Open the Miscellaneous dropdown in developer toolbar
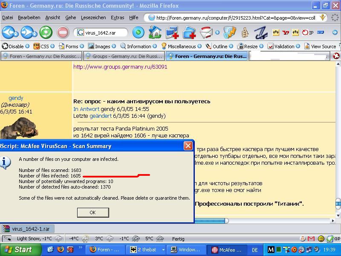Screen dimensions: 341x256 click(x=199, y=47)
